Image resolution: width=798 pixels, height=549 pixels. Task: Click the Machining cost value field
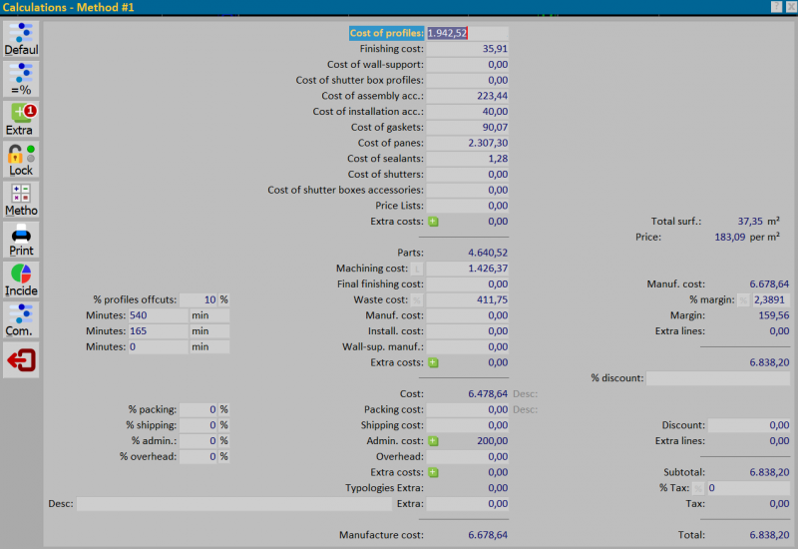467,269
